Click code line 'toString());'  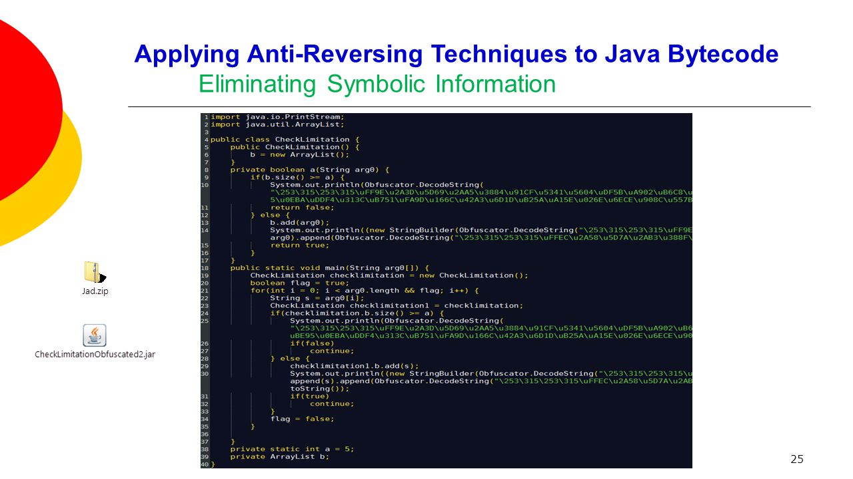[320, 389]
